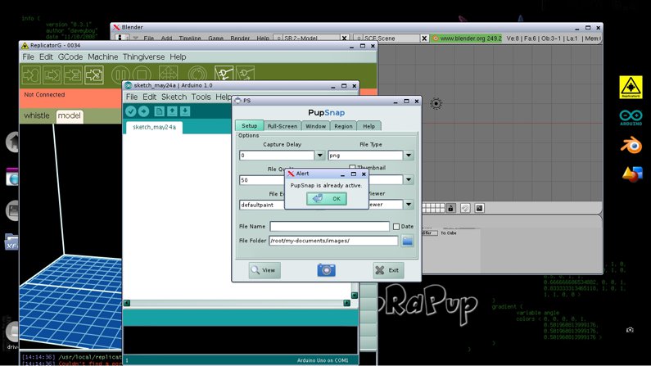Click PupSnap folder browse icon

pyautogui.click(x=407, y=241)
